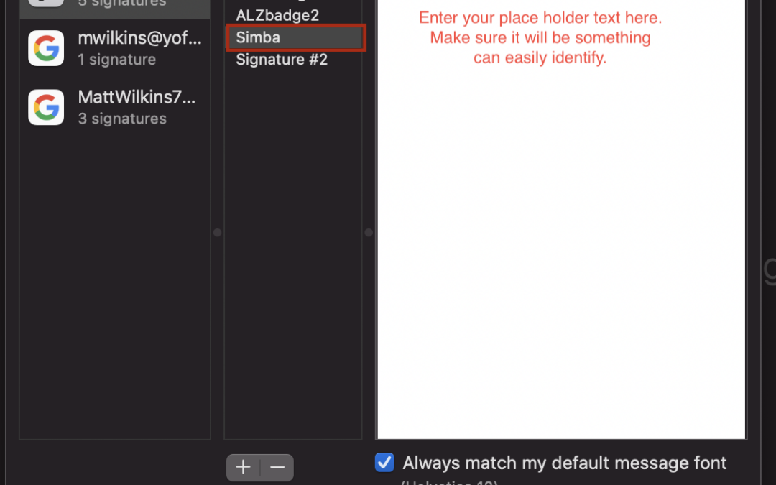
Task: Add a new signature with plus button
Action: 243,467
